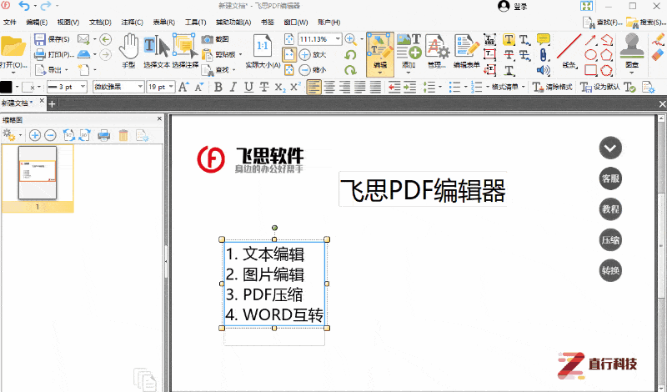
Task: Rotate view clockwise with green arrow icon
Action: [x=350, y=70]
